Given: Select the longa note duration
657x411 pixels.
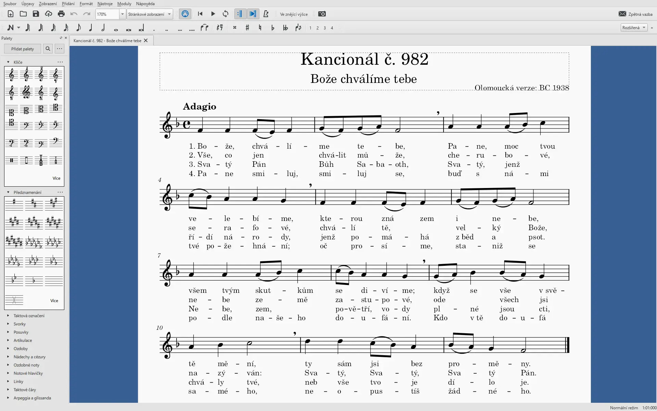Looking at the screenshot, I should 141,28.
